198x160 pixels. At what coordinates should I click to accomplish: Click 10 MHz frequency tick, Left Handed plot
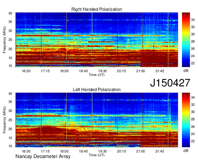(10, 146)
